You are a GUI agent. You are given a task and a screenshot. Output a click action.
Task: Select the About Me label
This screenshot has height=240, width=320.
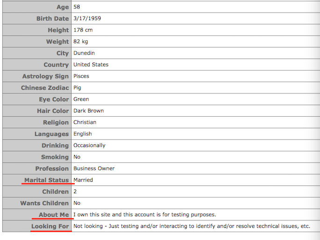(54, 215)
